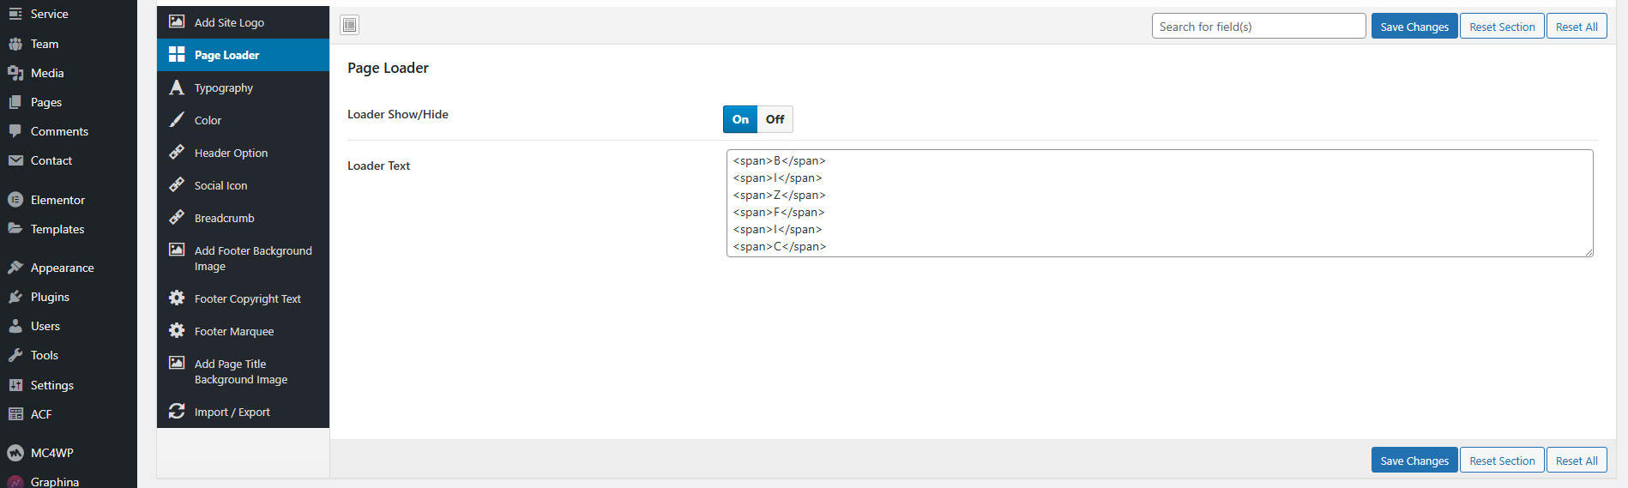
Task: Click the Add Site Logo image icon
Action: (x=177, y=21)
